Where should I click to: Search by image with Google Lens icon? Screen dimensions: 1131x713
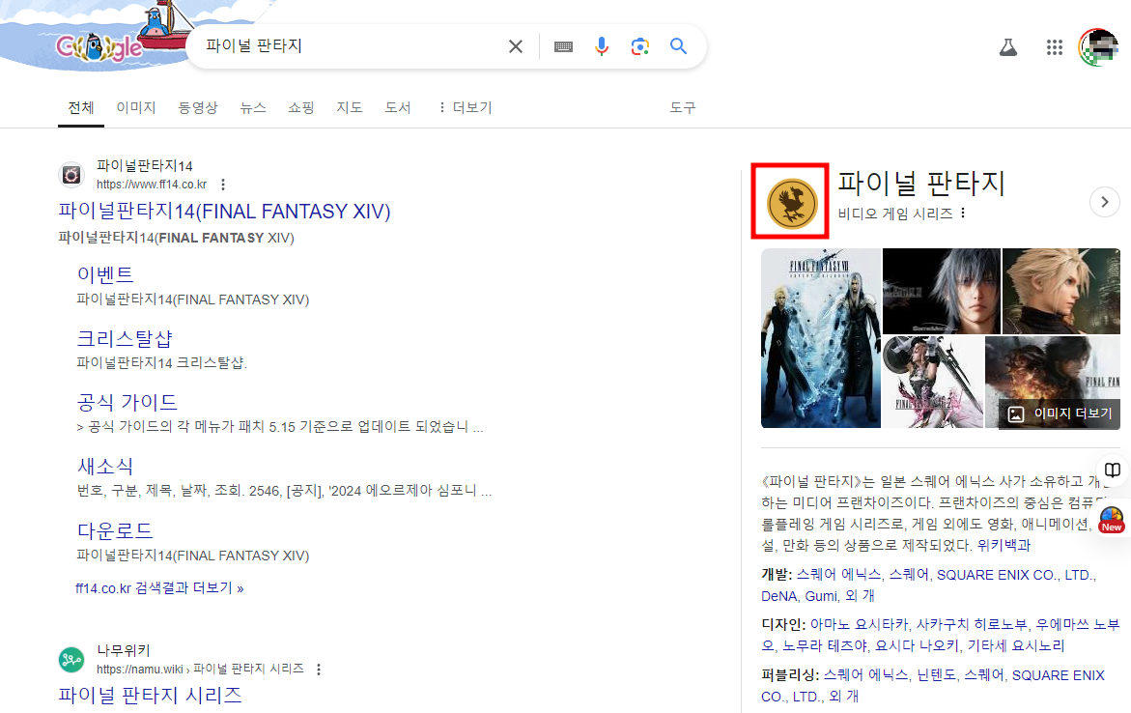tap(639, 47)
